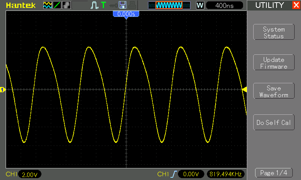Click the floppy disk save icon
The width and height of the screenshot is (301, 180).
click(122, 5)
